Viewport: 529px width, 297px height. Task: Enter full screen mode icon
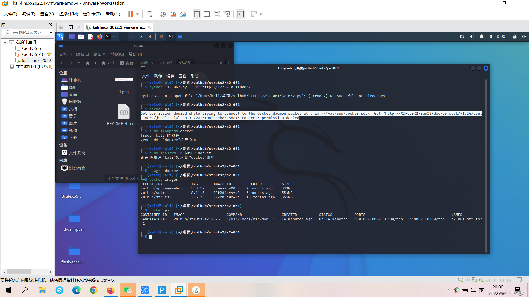pos(217,14)
